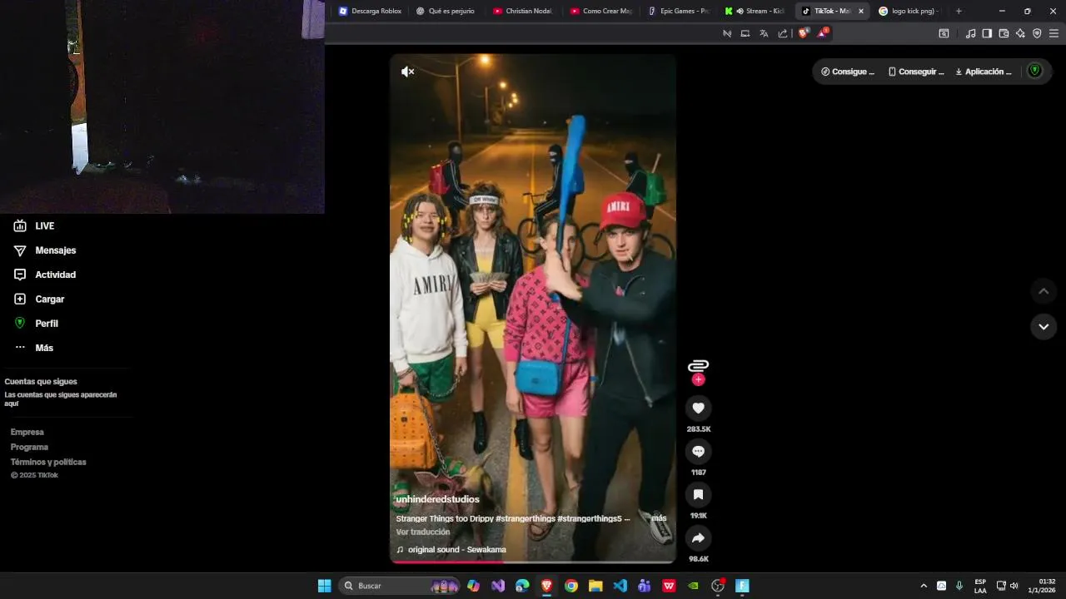
Task: Switch to the Stream - Kick tab
Action: click(x=755, y=11)
